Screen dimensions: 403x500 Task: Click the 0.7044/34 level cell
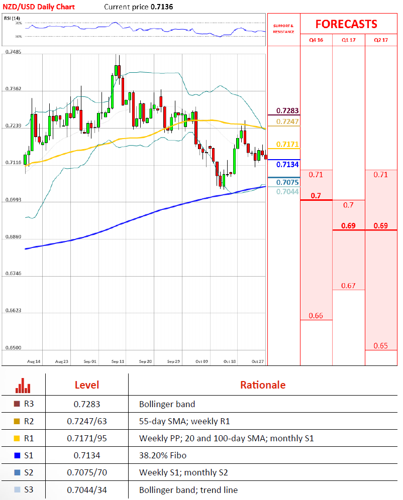pos(87,490)
